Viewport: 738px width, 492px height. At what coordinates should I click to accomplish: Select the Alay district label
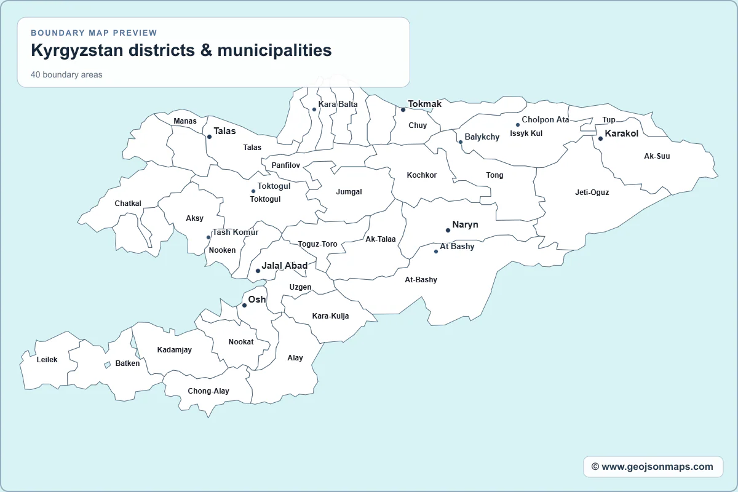[295, 358]
